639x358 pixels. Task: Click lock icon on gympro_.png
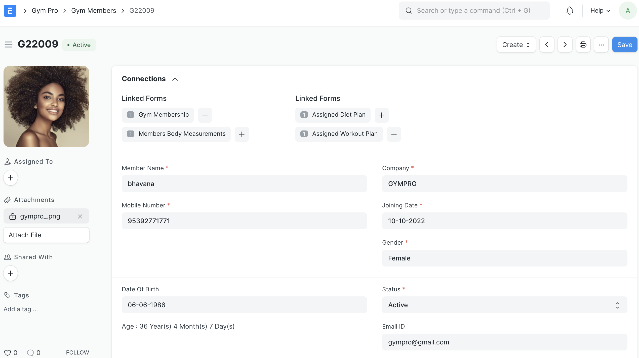[13, 216]
